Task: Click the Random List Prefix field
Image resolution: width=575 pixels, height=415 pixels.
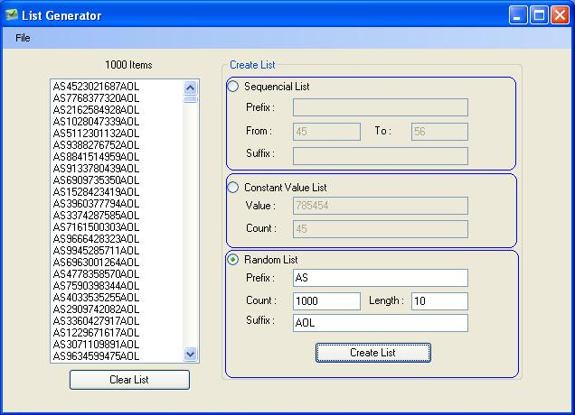Action: pos(380,278)
